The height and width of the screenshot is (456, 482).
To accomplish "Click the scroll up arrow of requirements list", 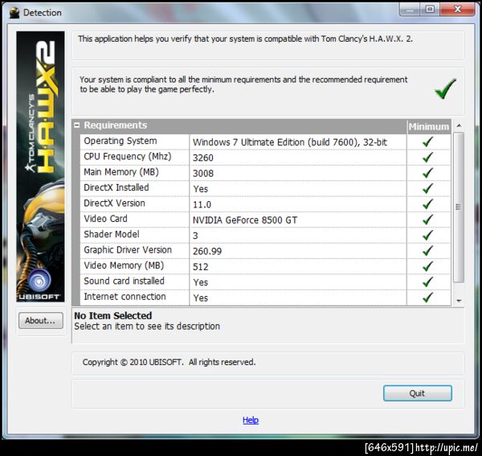I will [459, 125].
